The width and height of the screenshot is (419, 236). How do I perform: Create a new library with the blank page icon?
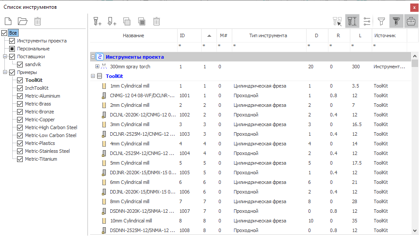7,21
